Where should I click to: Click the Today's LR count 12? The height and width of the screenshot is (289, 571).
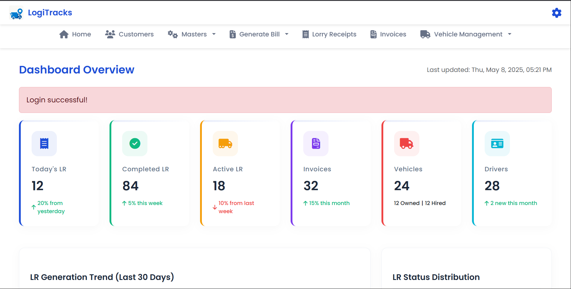(38, 186)
